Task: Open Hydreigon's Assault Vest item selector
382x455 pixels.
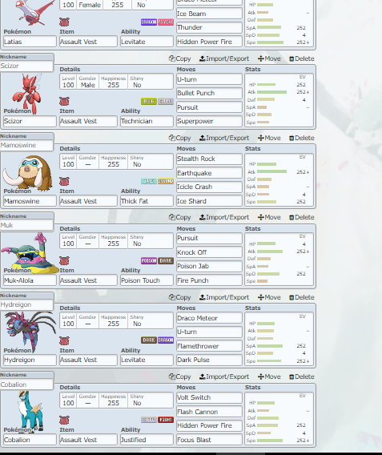Action: tap(88, 360)
